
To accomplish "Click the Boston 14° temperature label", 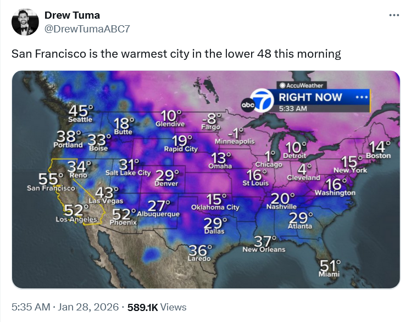I will point(379,149).
